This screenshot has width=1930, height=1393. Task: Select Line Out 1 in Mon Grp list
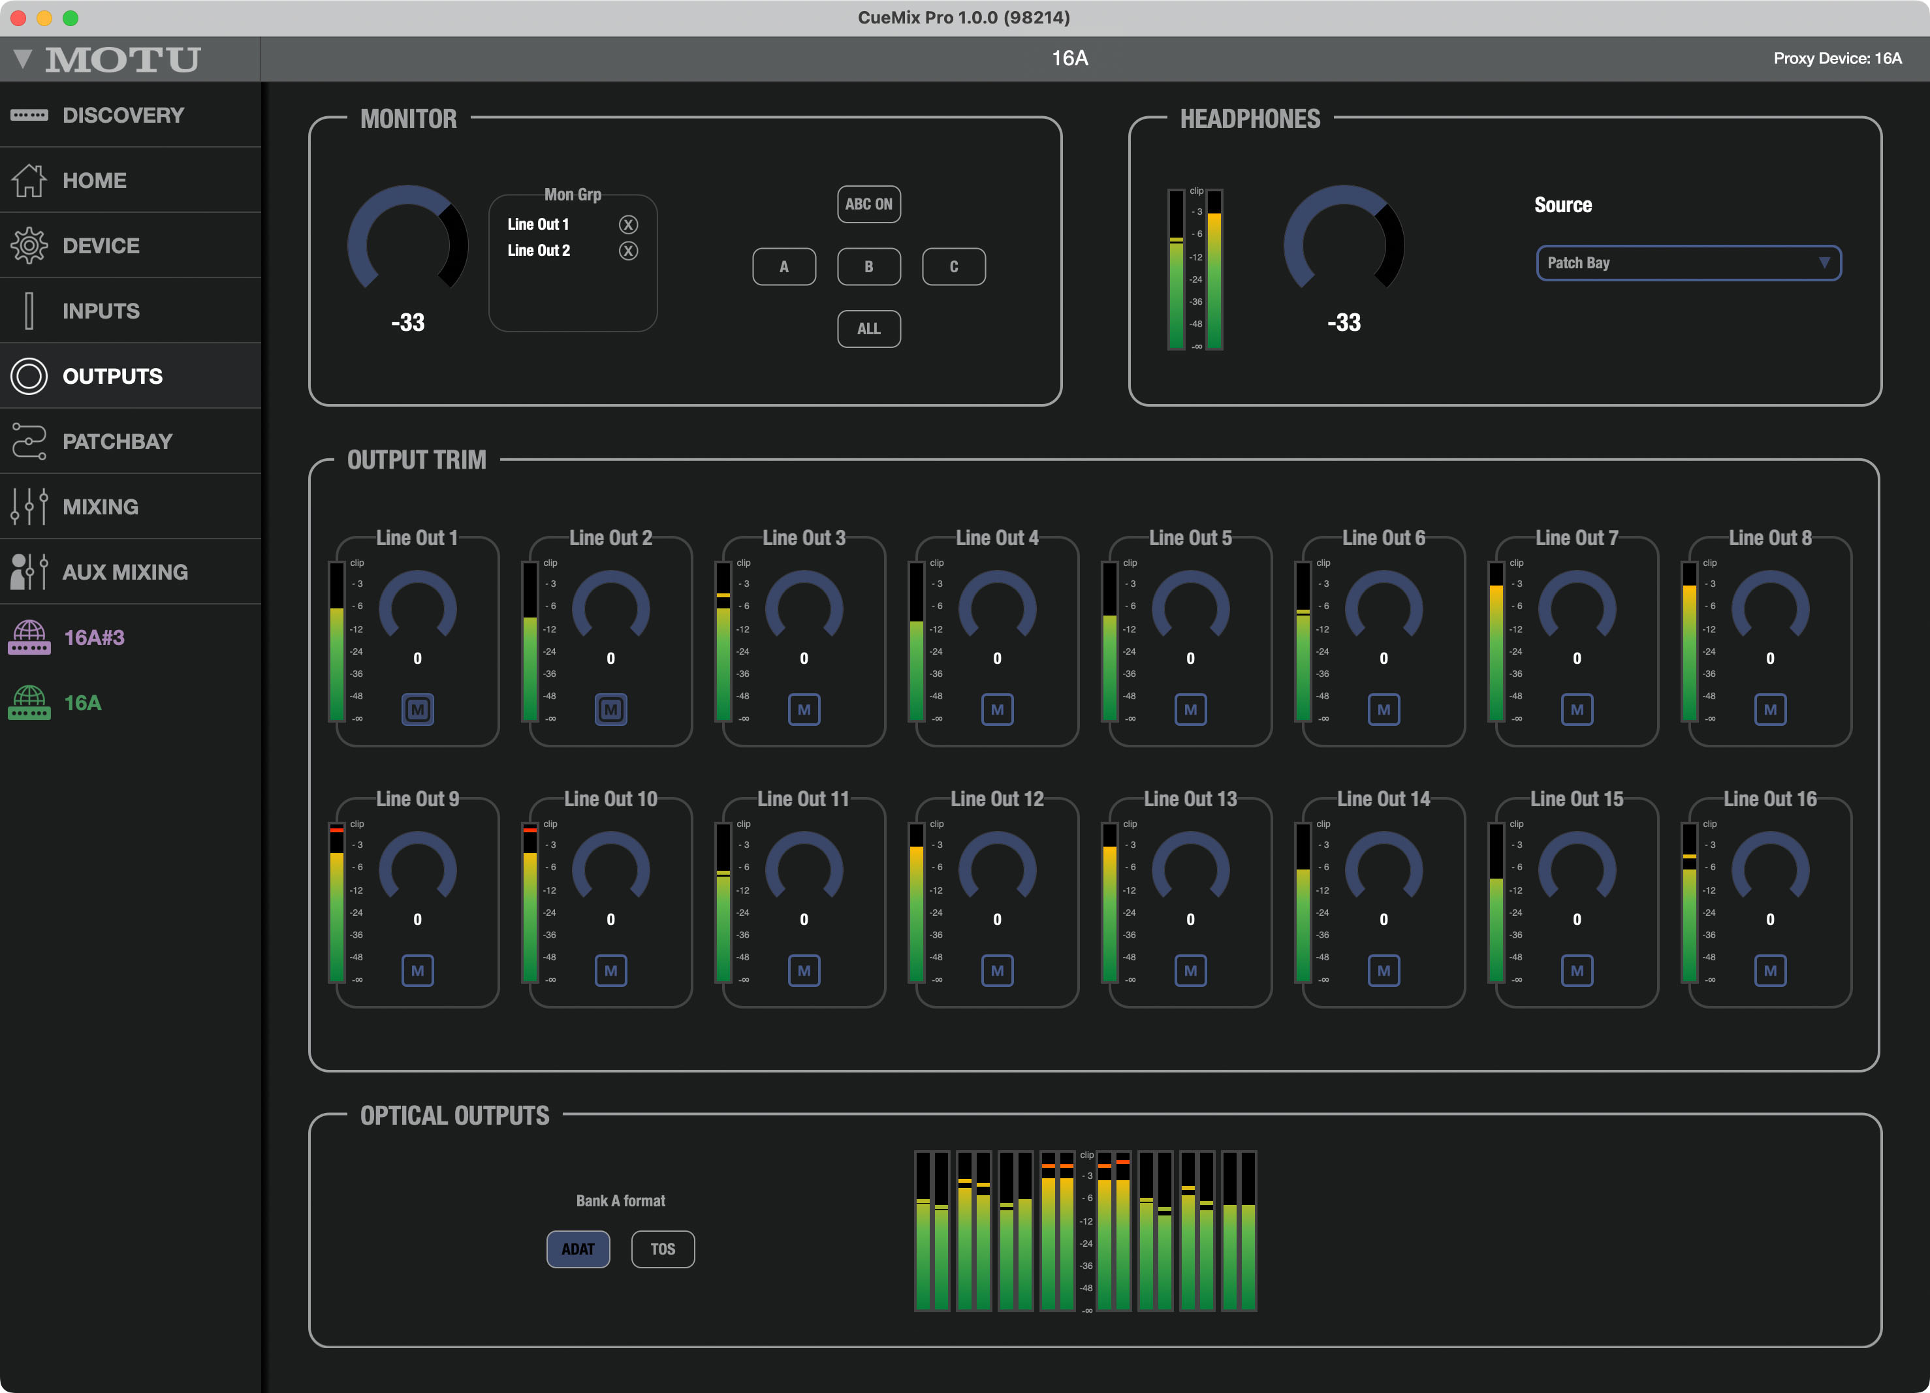click(539, 225)
